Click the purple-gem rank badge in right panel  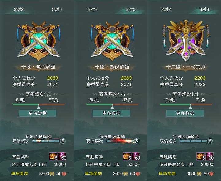coord(186,40)
